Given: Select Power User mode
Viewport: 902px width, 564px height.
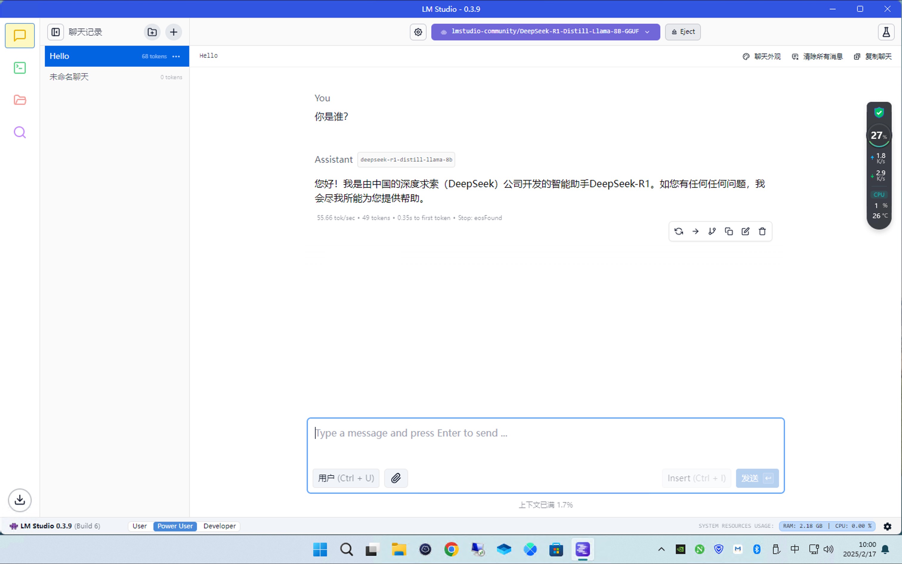Looking at the screenshot, I should 175,526.
